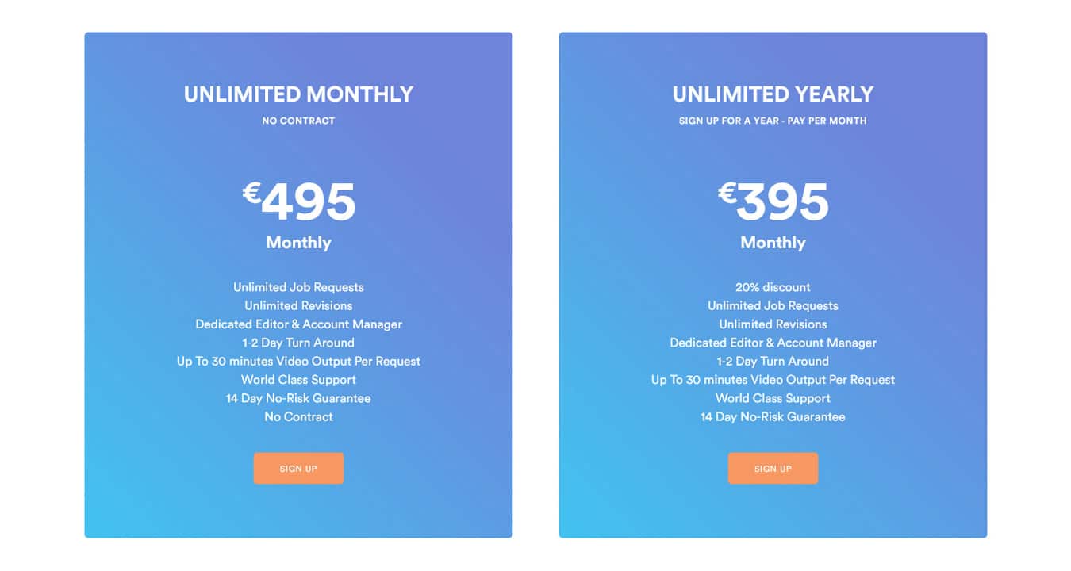Click the 'No Contract' subtitle below Unlimited Monthly
Screen dimensions: 1071x571
298,121
